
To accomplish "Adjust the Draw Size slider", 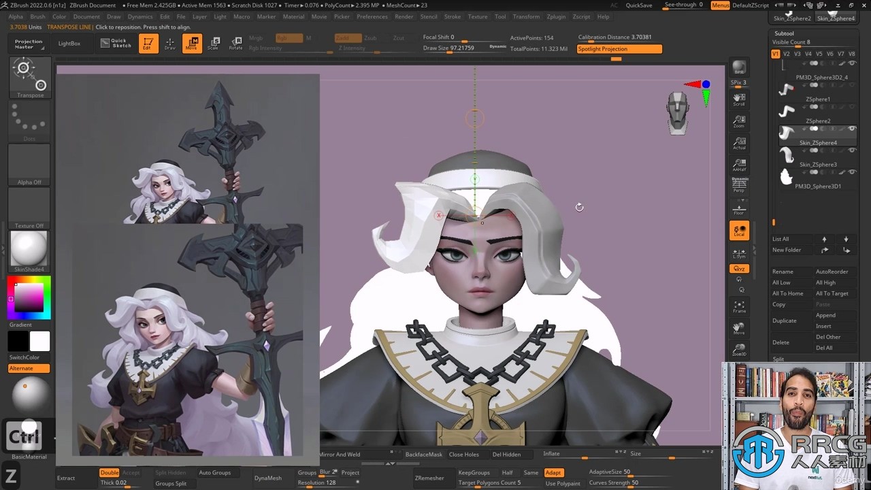I will pos(464,49).
